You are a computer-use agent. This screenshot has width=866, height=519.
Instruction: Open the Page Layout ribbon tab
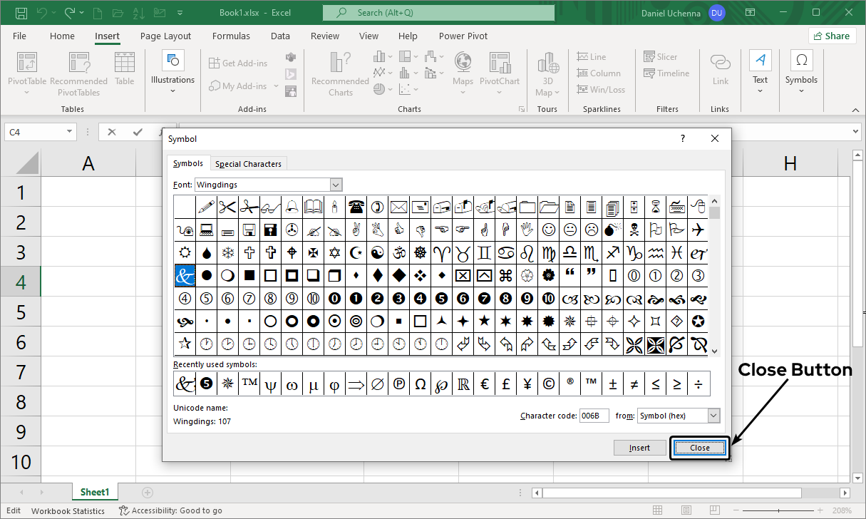(x=165, y=36)
